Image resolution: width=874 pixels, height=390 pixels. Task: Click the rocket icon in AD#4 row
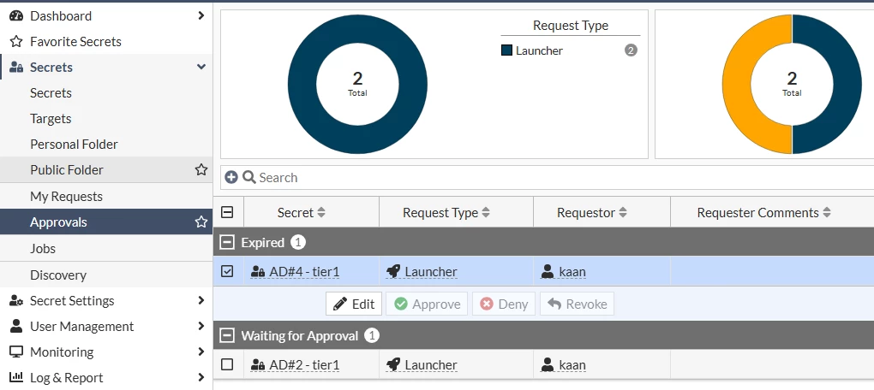click(x=393, y=271)
